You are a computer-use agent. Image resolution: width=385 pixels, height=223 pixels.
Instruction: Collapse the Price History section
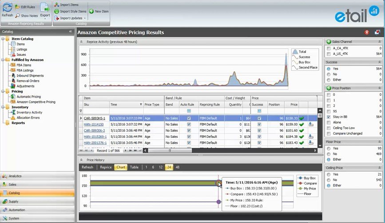81,160
